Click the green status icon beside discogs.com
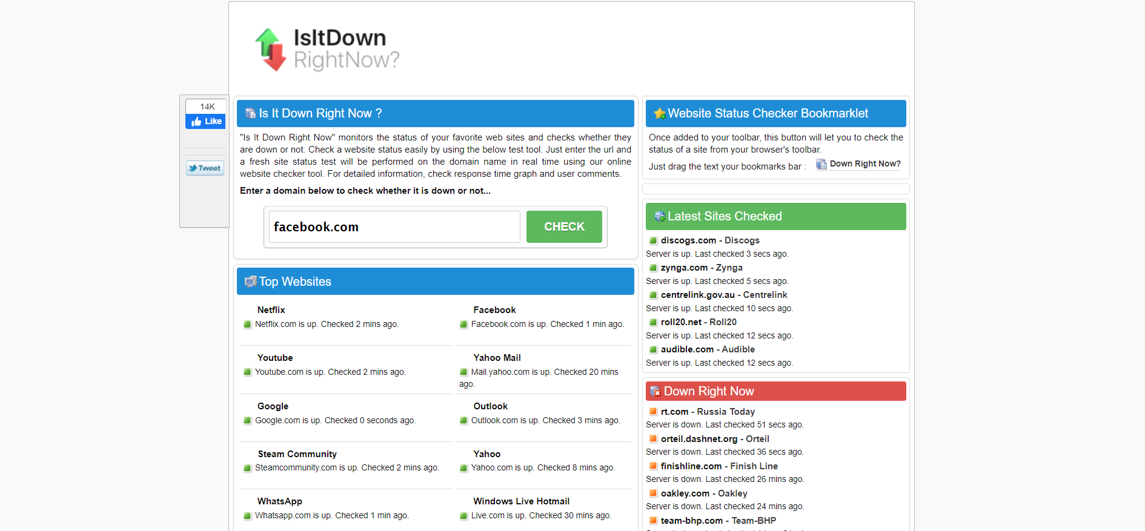Viewport: 1145px width, 531px height. tap(653, 240)
